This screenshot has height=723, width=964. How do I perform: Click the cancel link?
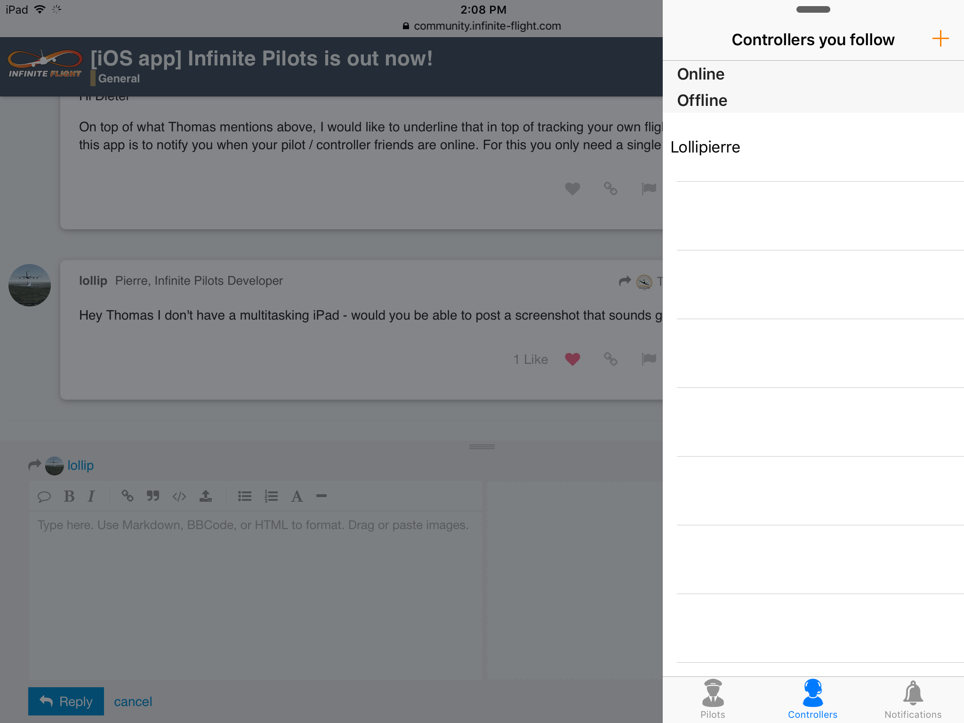tap(133, 701)
